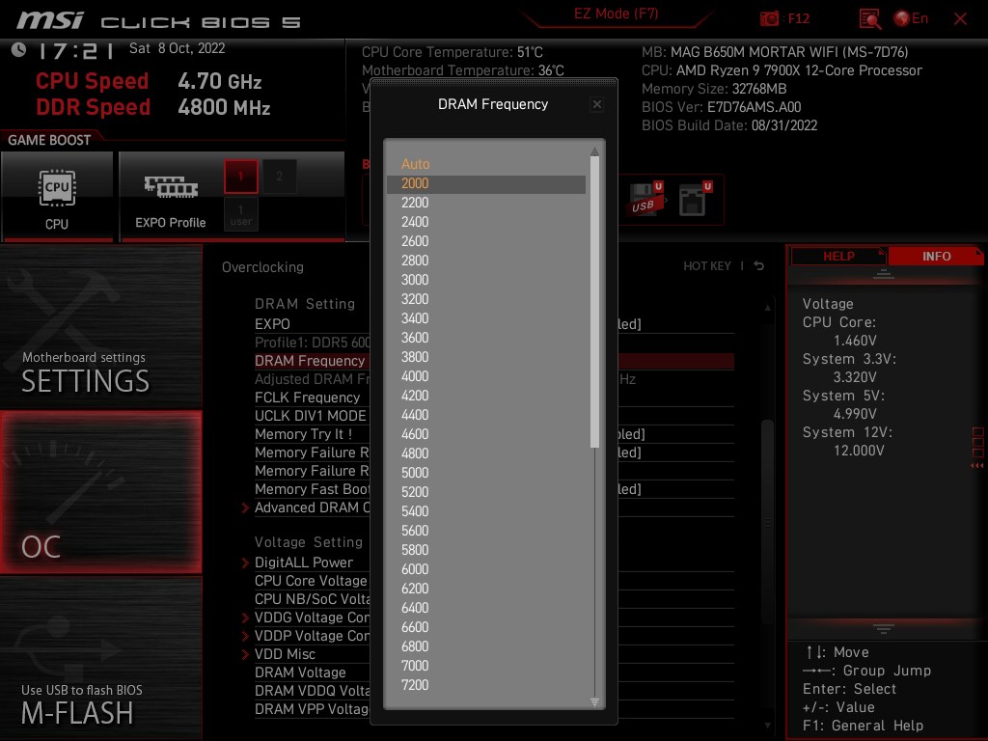Click the hot key back arrow icon
The image size is (988, 741).
758,266
